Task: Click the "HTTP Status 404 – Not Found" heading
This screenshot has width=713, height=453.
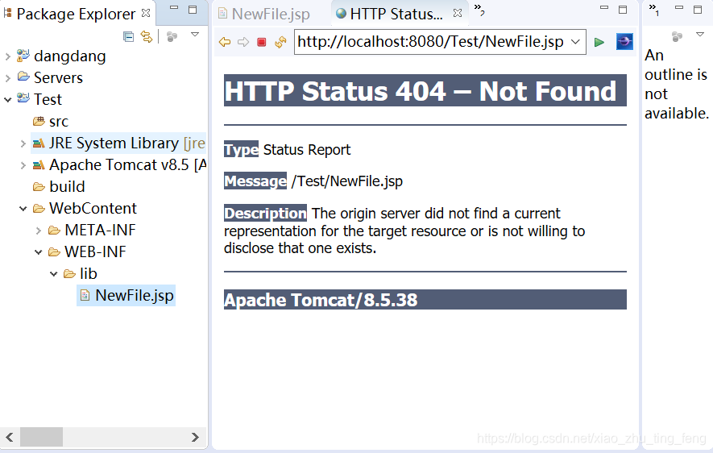Action: (x=421, y=91)
